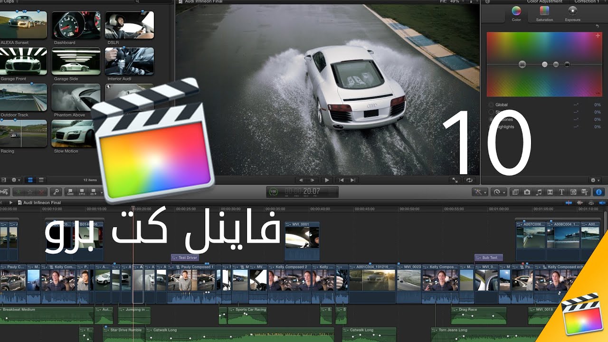Open the color inspector gear menu

[x=595, y=180]
